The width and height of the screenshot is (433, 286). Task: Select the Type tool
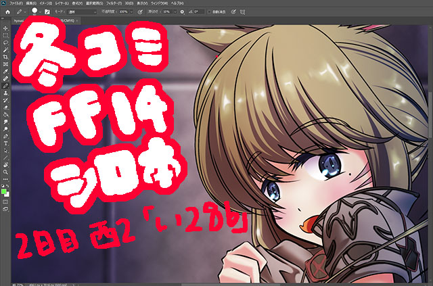5,143
